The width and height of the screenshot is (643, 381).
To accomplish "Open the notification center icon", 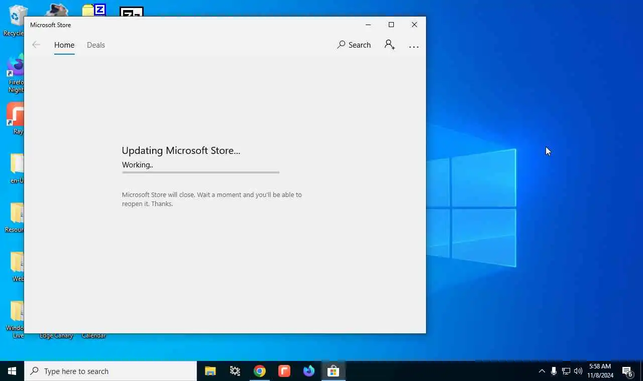I will tap(627, 371).
